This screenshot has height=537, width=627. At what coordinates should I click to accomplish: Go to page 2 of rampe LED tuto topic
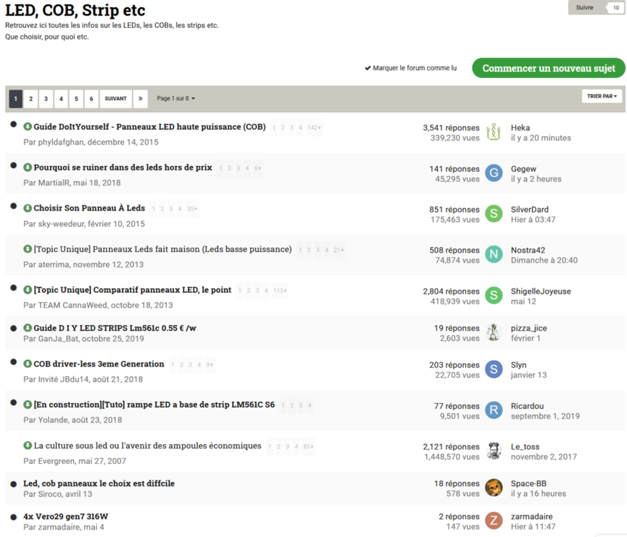pyautogui.click(x=292, y=405)
